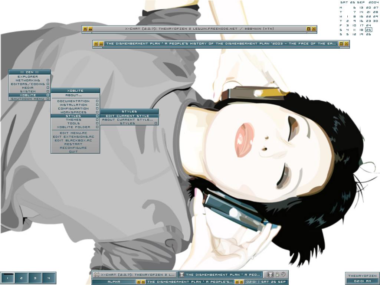
Task: Open About... in the xoblite menu
Action: coord(75,95)
